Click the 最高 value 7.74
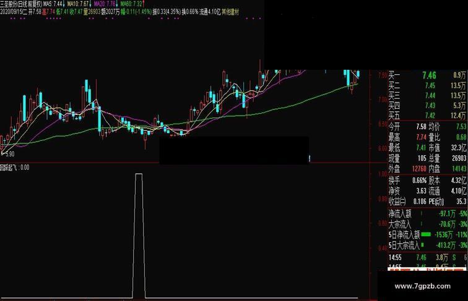 (x=421, y=137)
